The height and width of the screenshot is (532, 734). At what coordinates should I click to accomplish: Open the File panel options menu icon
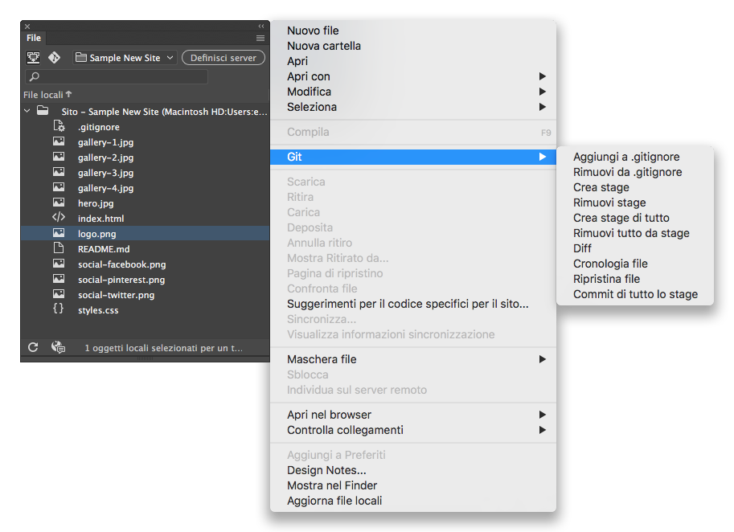[260, 38]
